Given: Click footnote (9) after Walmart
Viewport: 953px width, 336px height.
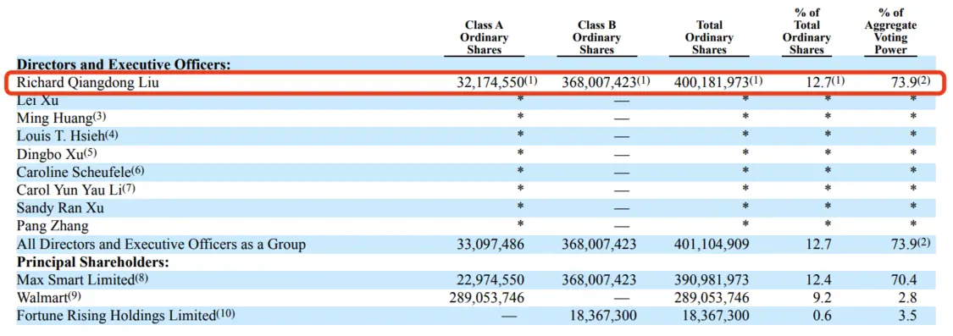Looking at the screenshot, I should pyautogui.click(x=73, y=296).
